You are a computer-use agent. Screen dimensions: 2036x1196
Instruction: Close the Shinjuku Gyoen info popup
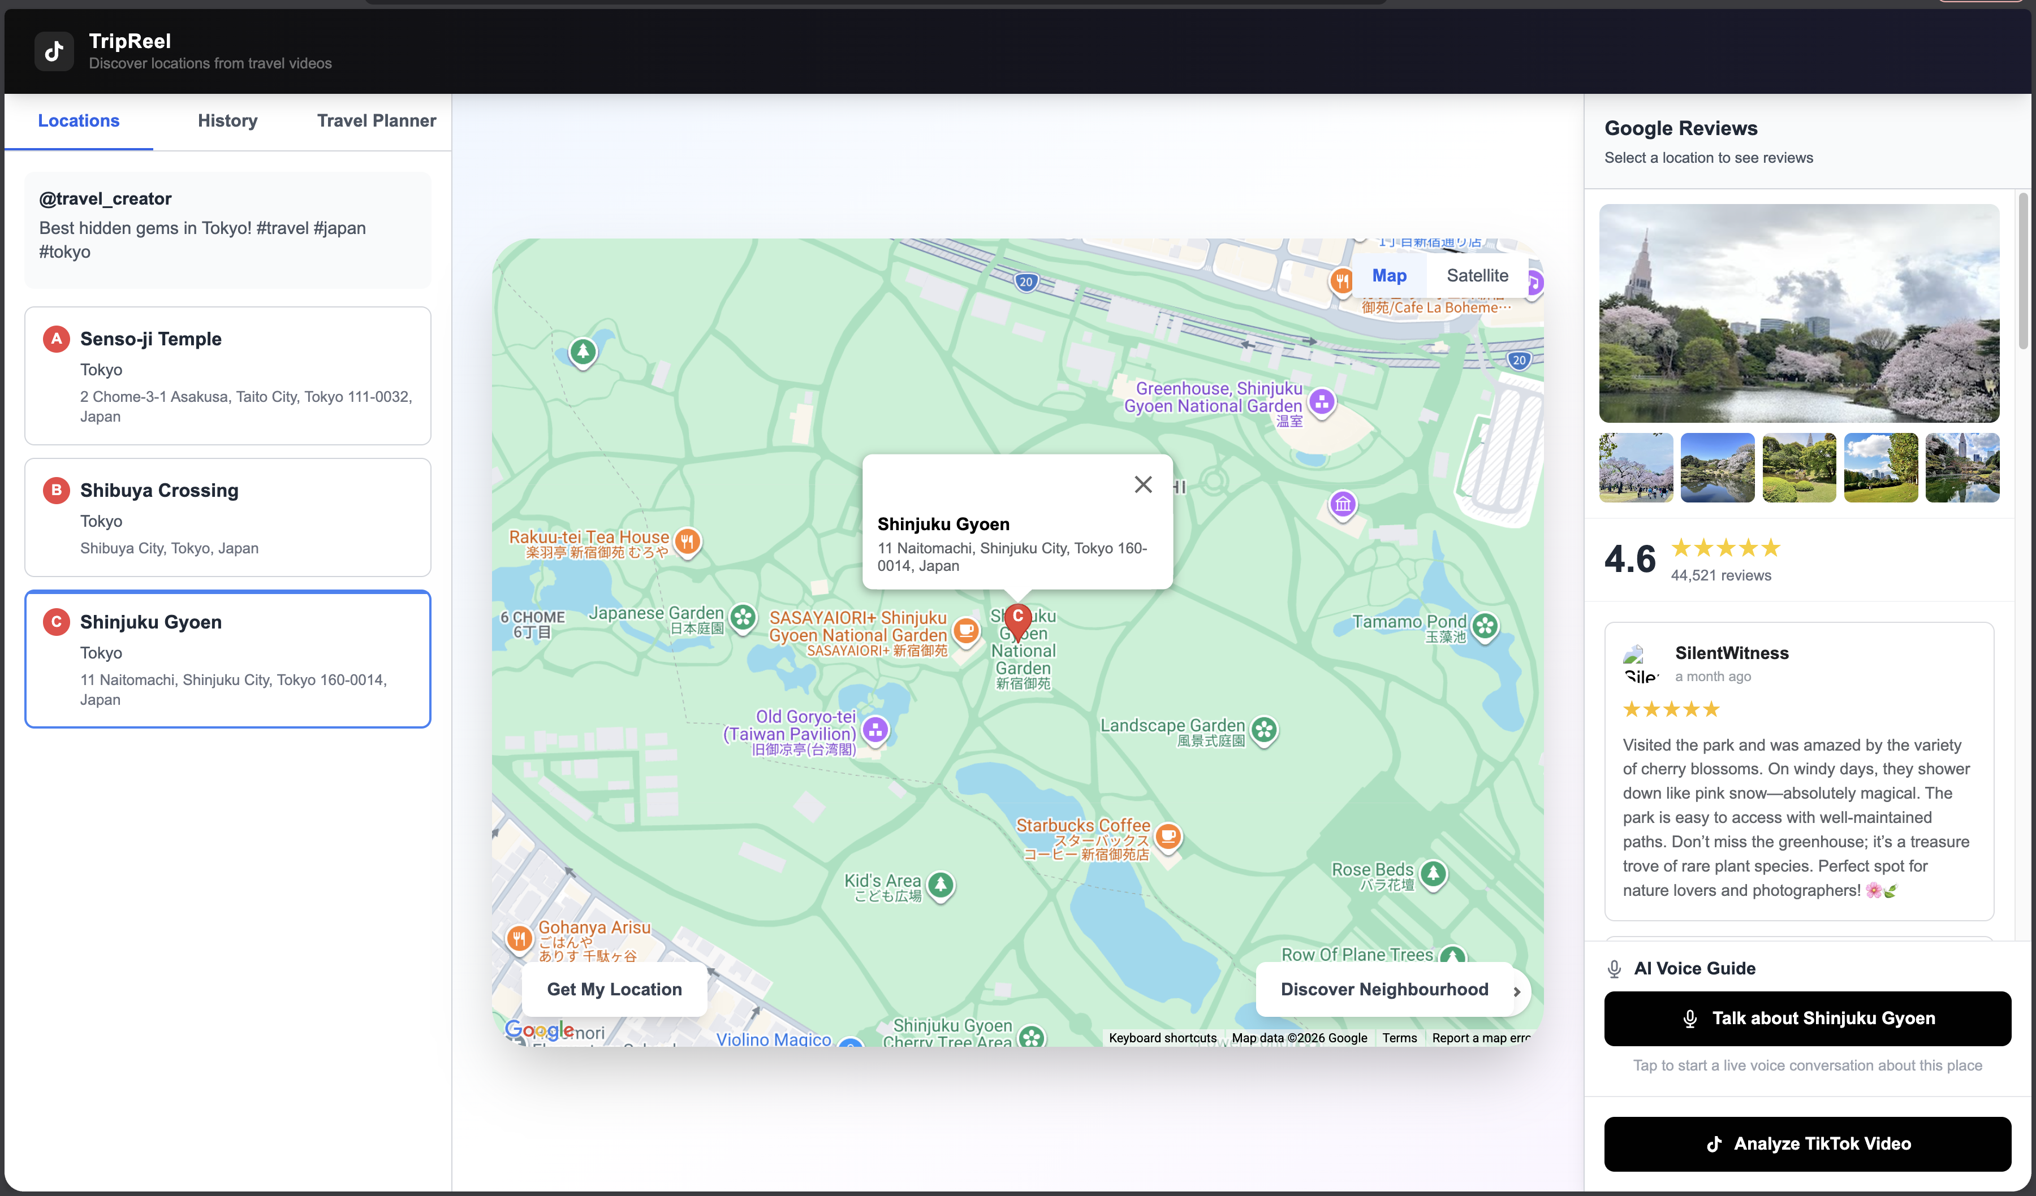(x=1142, y=484)
